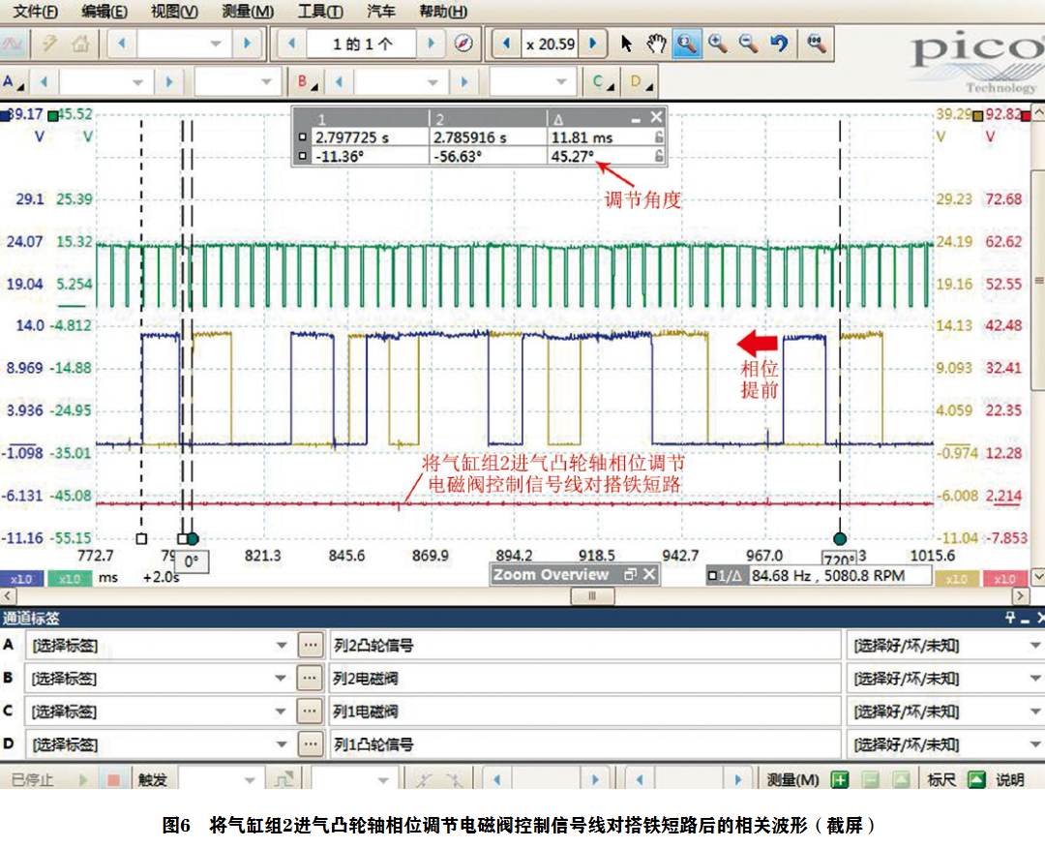The width and height of the screenshot is (1045, 848).
Task: Start capture with the green play button
Action: (82, 779)
